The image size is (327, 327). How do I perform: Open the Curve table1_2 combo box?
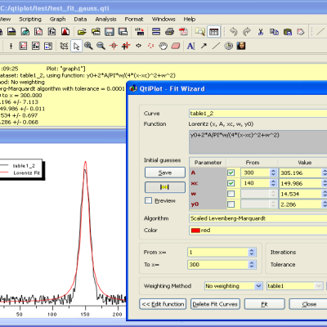pyautogui.click(x=258, y=114)
